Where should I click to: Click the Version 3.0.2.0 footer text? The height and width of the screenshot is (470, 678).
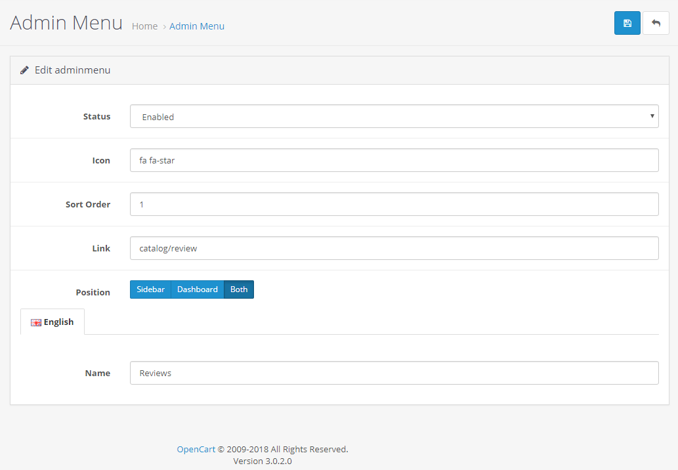263,461
